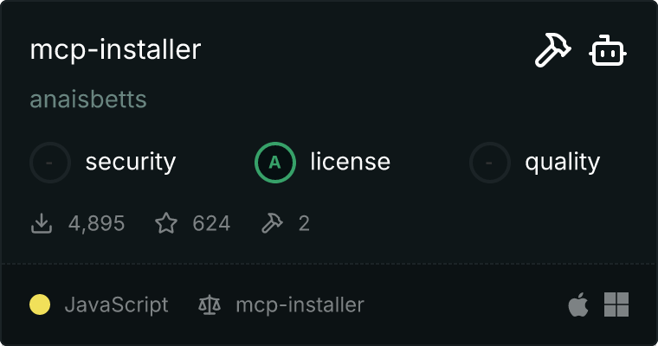Click the quality label text
The width and height of the screenshot is (658, 346).
(x=563, y=163)
